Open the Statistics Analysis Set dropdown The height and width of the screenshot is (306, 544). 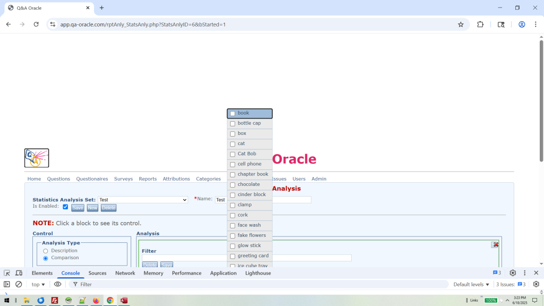[142, 200]
